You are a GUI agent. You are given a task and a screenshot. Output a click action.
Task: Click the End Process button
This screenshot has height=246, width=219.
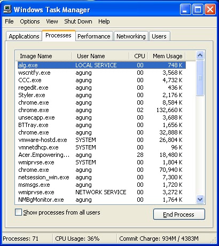(x=179, y=215)
